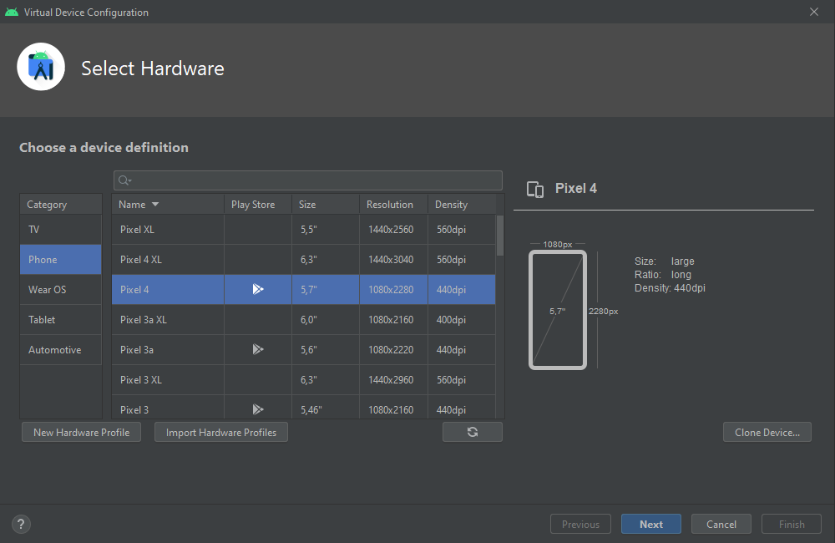Select the Pixel 3a XL row
The image size is (835, 543).
click(304, 320)
